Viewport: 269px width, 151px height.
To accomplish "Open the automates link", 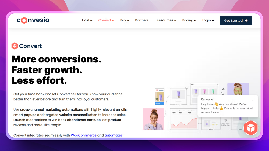I will pos(114,135).
